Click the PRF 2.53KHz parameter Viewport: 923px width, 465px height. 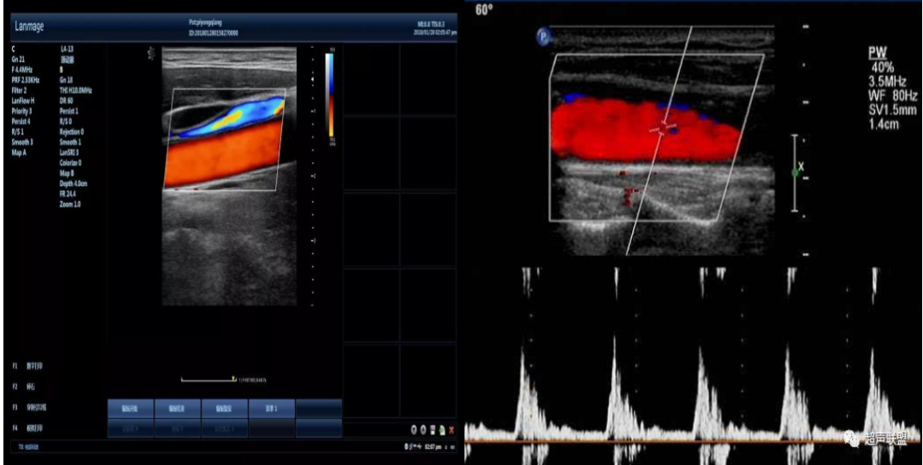tap(26, 80)
